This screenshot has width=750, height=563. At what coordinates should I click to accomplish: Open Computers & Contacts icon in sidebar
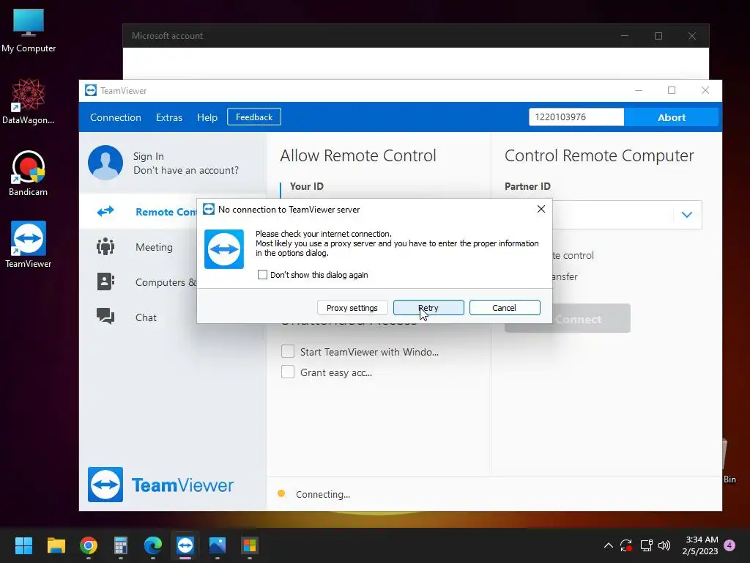pyautogui.click(x=105, y=281)
